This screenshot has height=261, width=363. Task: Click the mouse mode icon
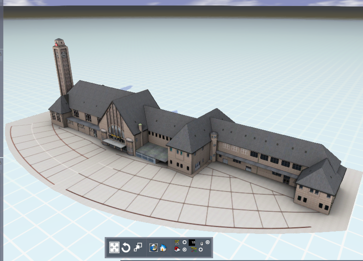[x=202, y=244]
